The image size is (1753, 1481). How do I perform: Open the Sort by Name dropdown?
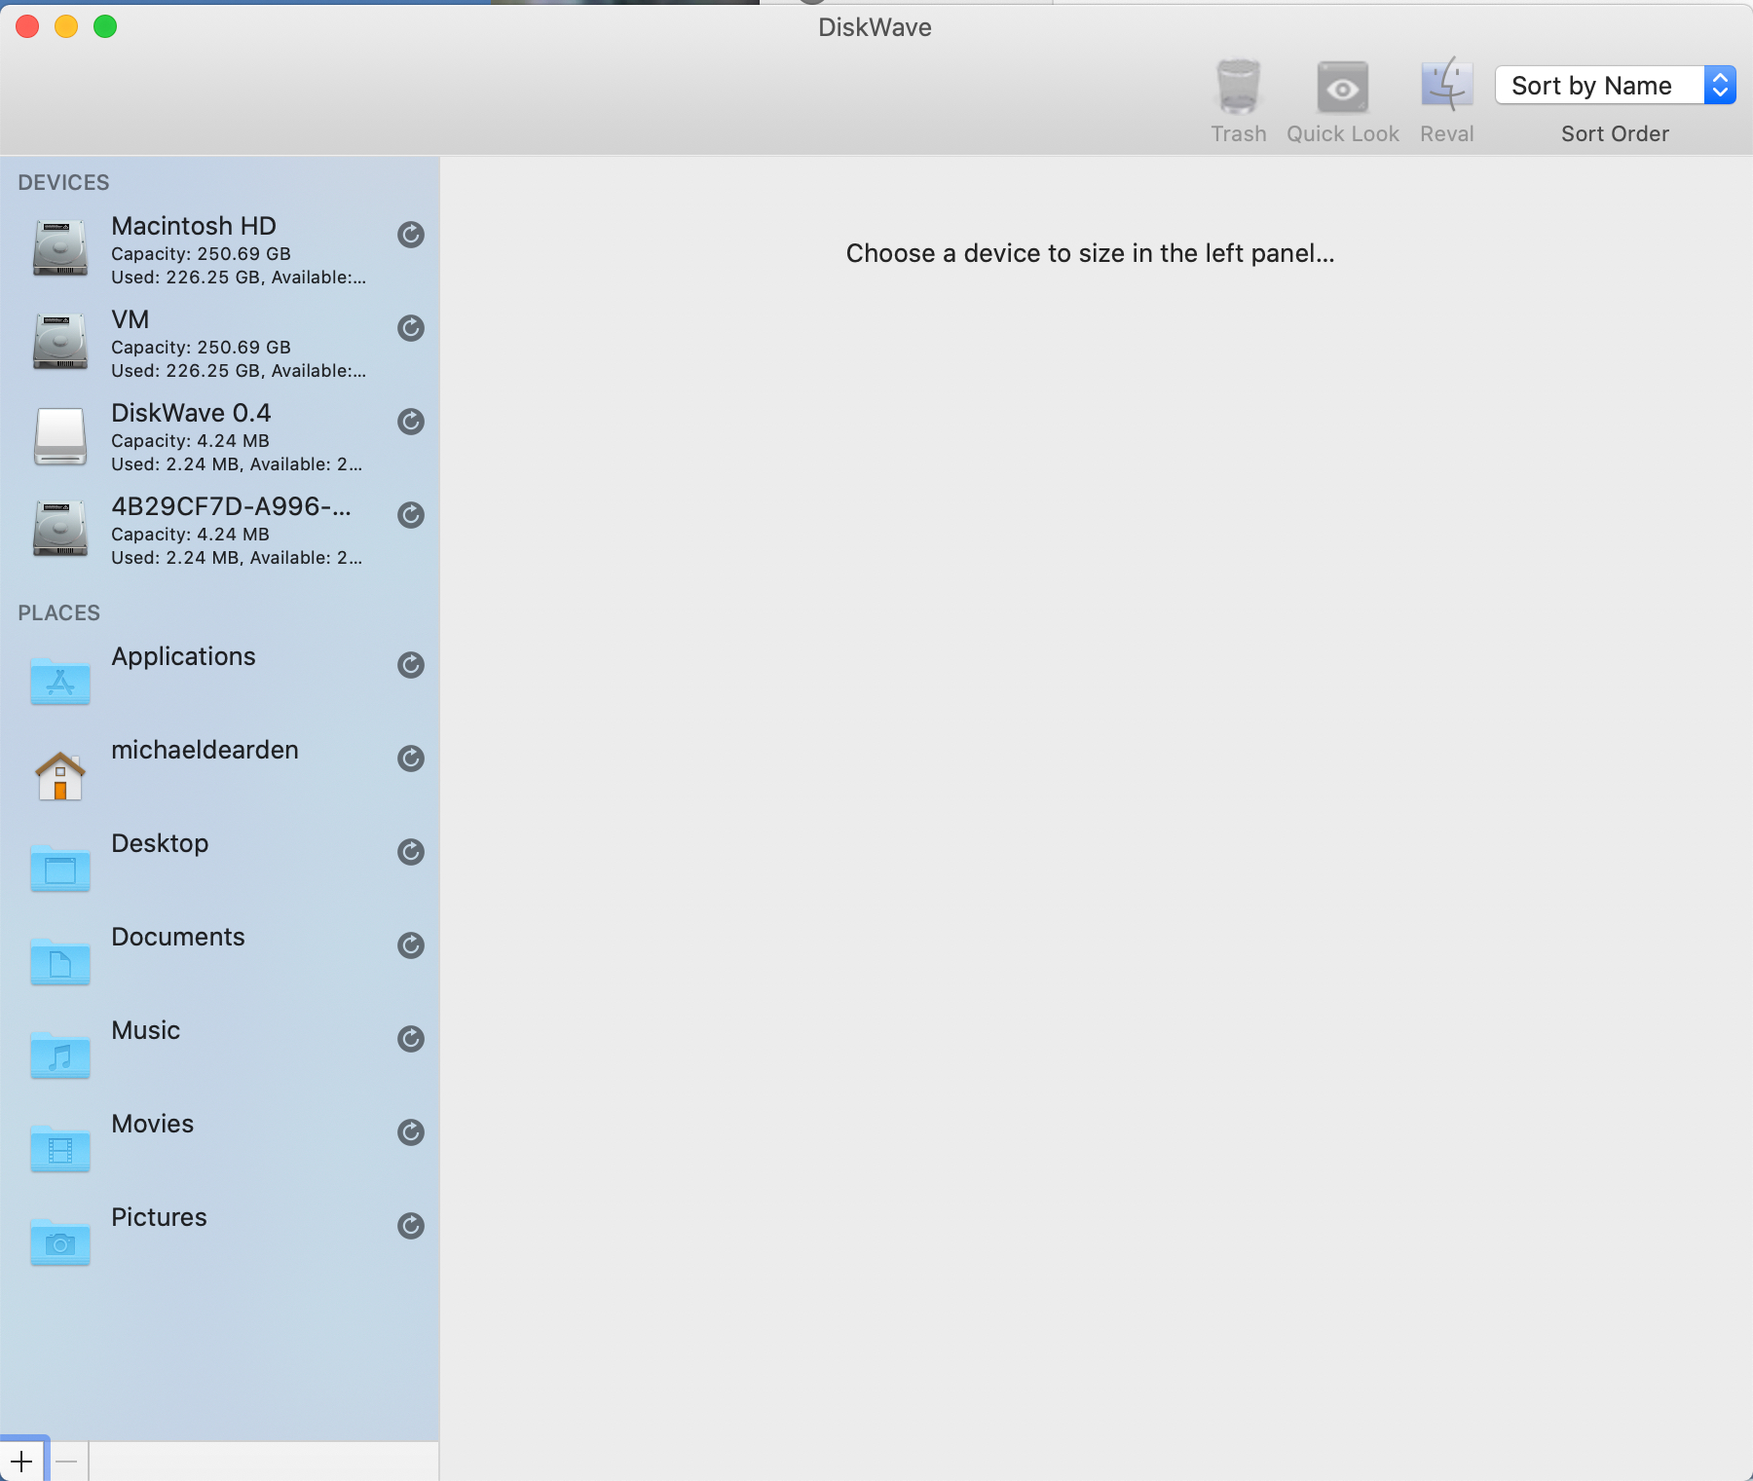point(1615,86)
